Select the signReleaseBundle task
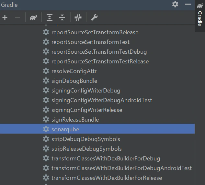 coord(75,120)
